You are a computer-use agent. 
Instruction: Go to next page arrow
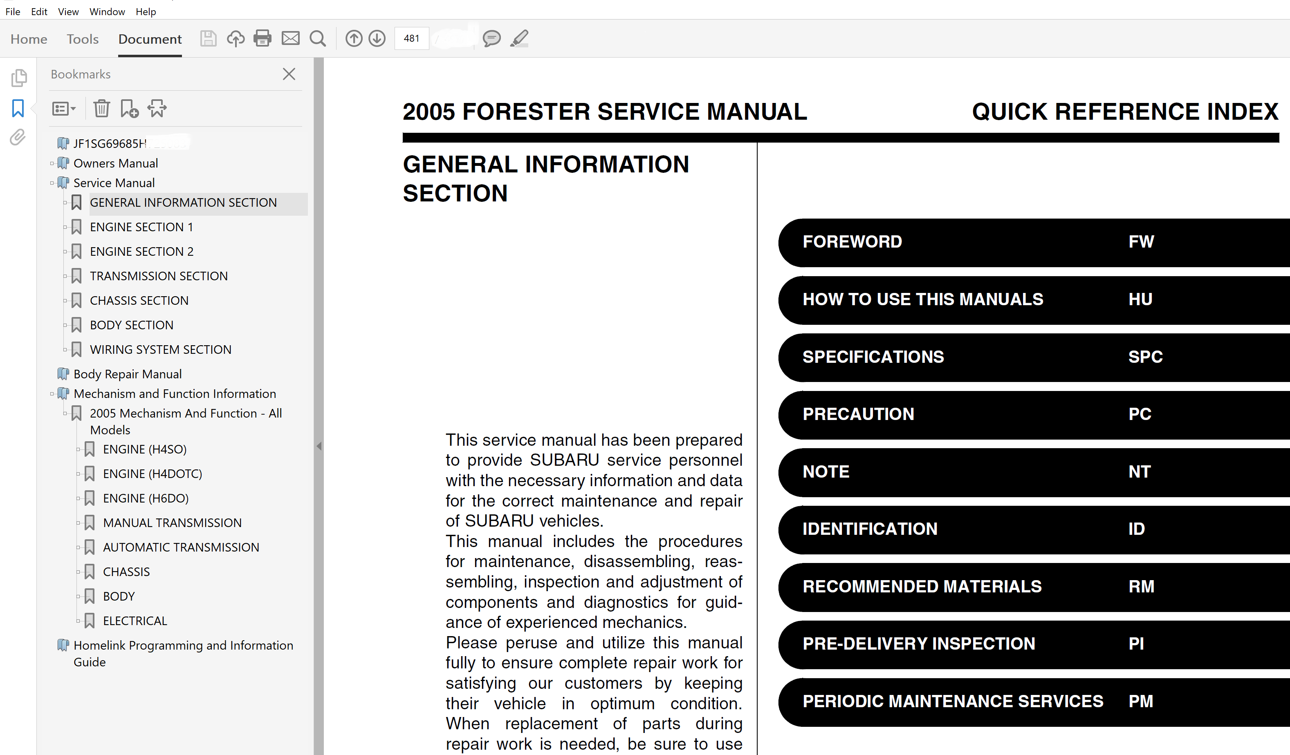point(377,38)
